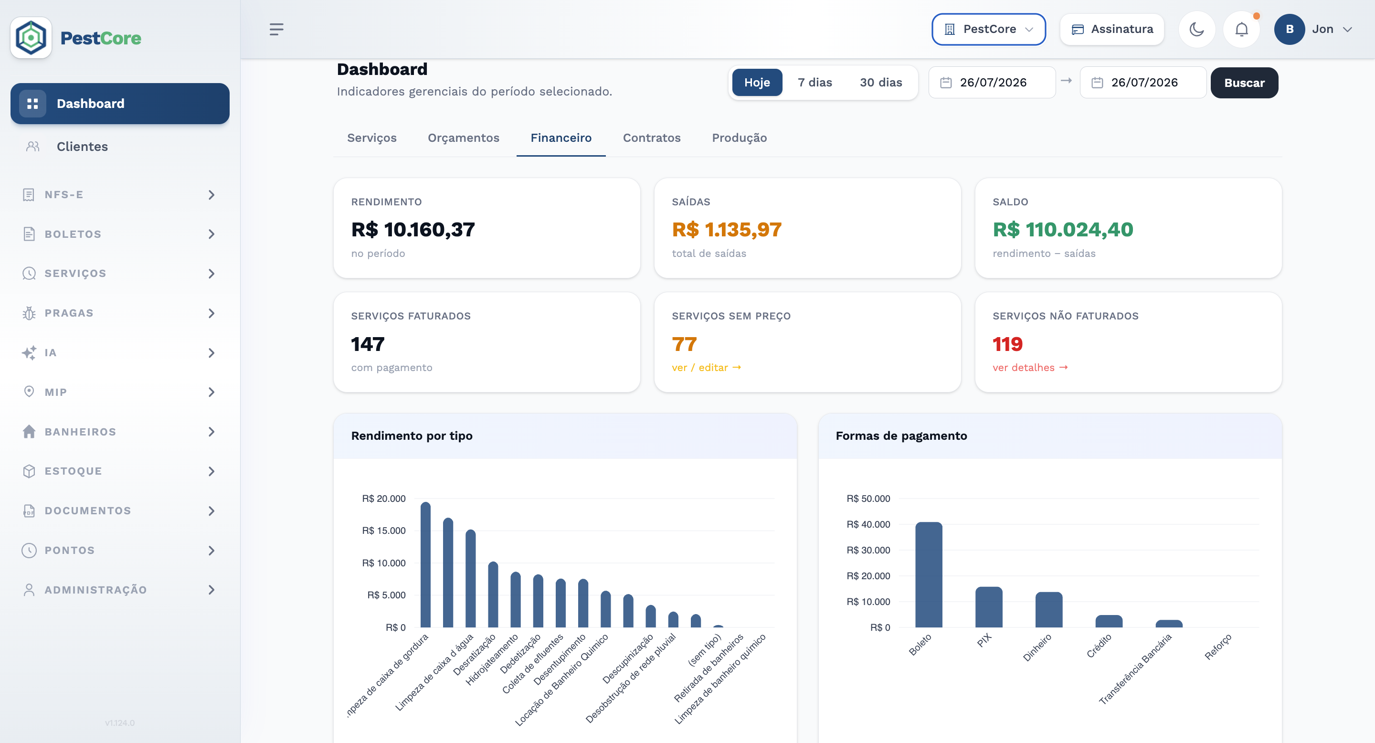Click the Serviços clock icon

click(29, 274)
